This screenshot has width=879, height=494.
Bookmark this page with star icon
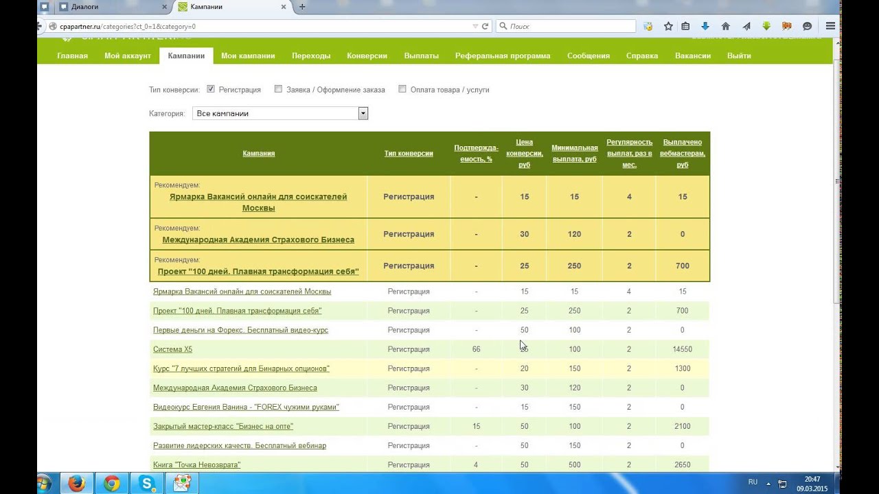[x=668, y=26]
